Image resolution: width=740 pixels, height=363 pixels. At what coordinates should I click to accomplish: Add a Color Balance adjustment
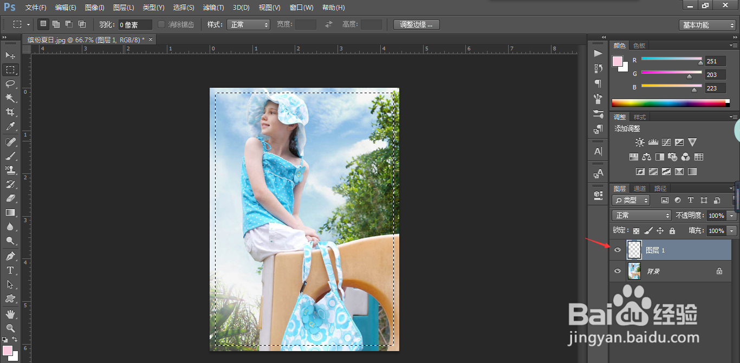point(646,157)
